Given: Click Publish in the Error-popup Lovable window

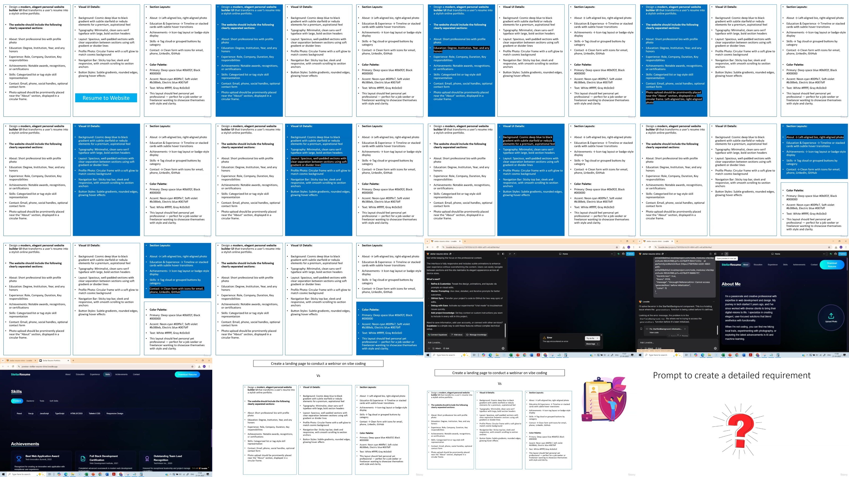Looking at the screenshot, I should click(x=630, y=254).
